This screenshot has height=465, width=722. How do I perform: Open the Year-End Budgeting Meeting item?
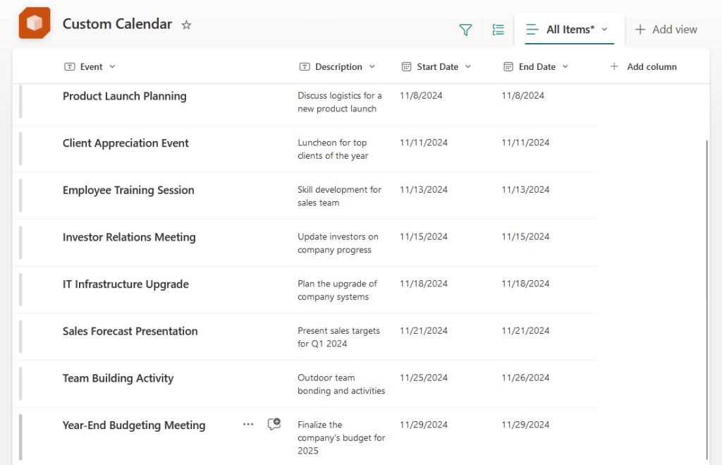point(133,425)
